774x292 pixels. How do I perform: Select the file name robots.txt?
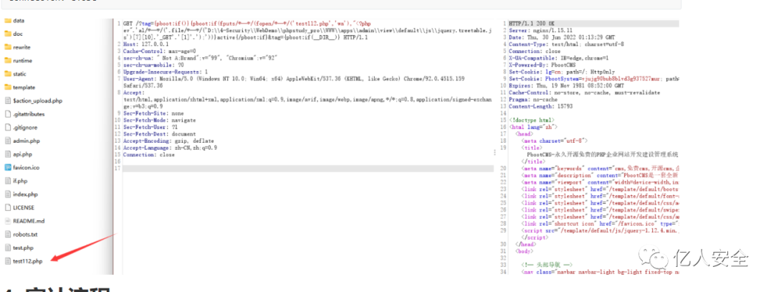click(x=25, y=234)
